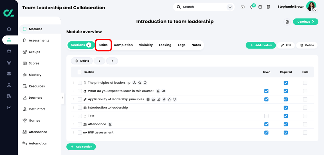Open the Locking tab

[165, 45]
